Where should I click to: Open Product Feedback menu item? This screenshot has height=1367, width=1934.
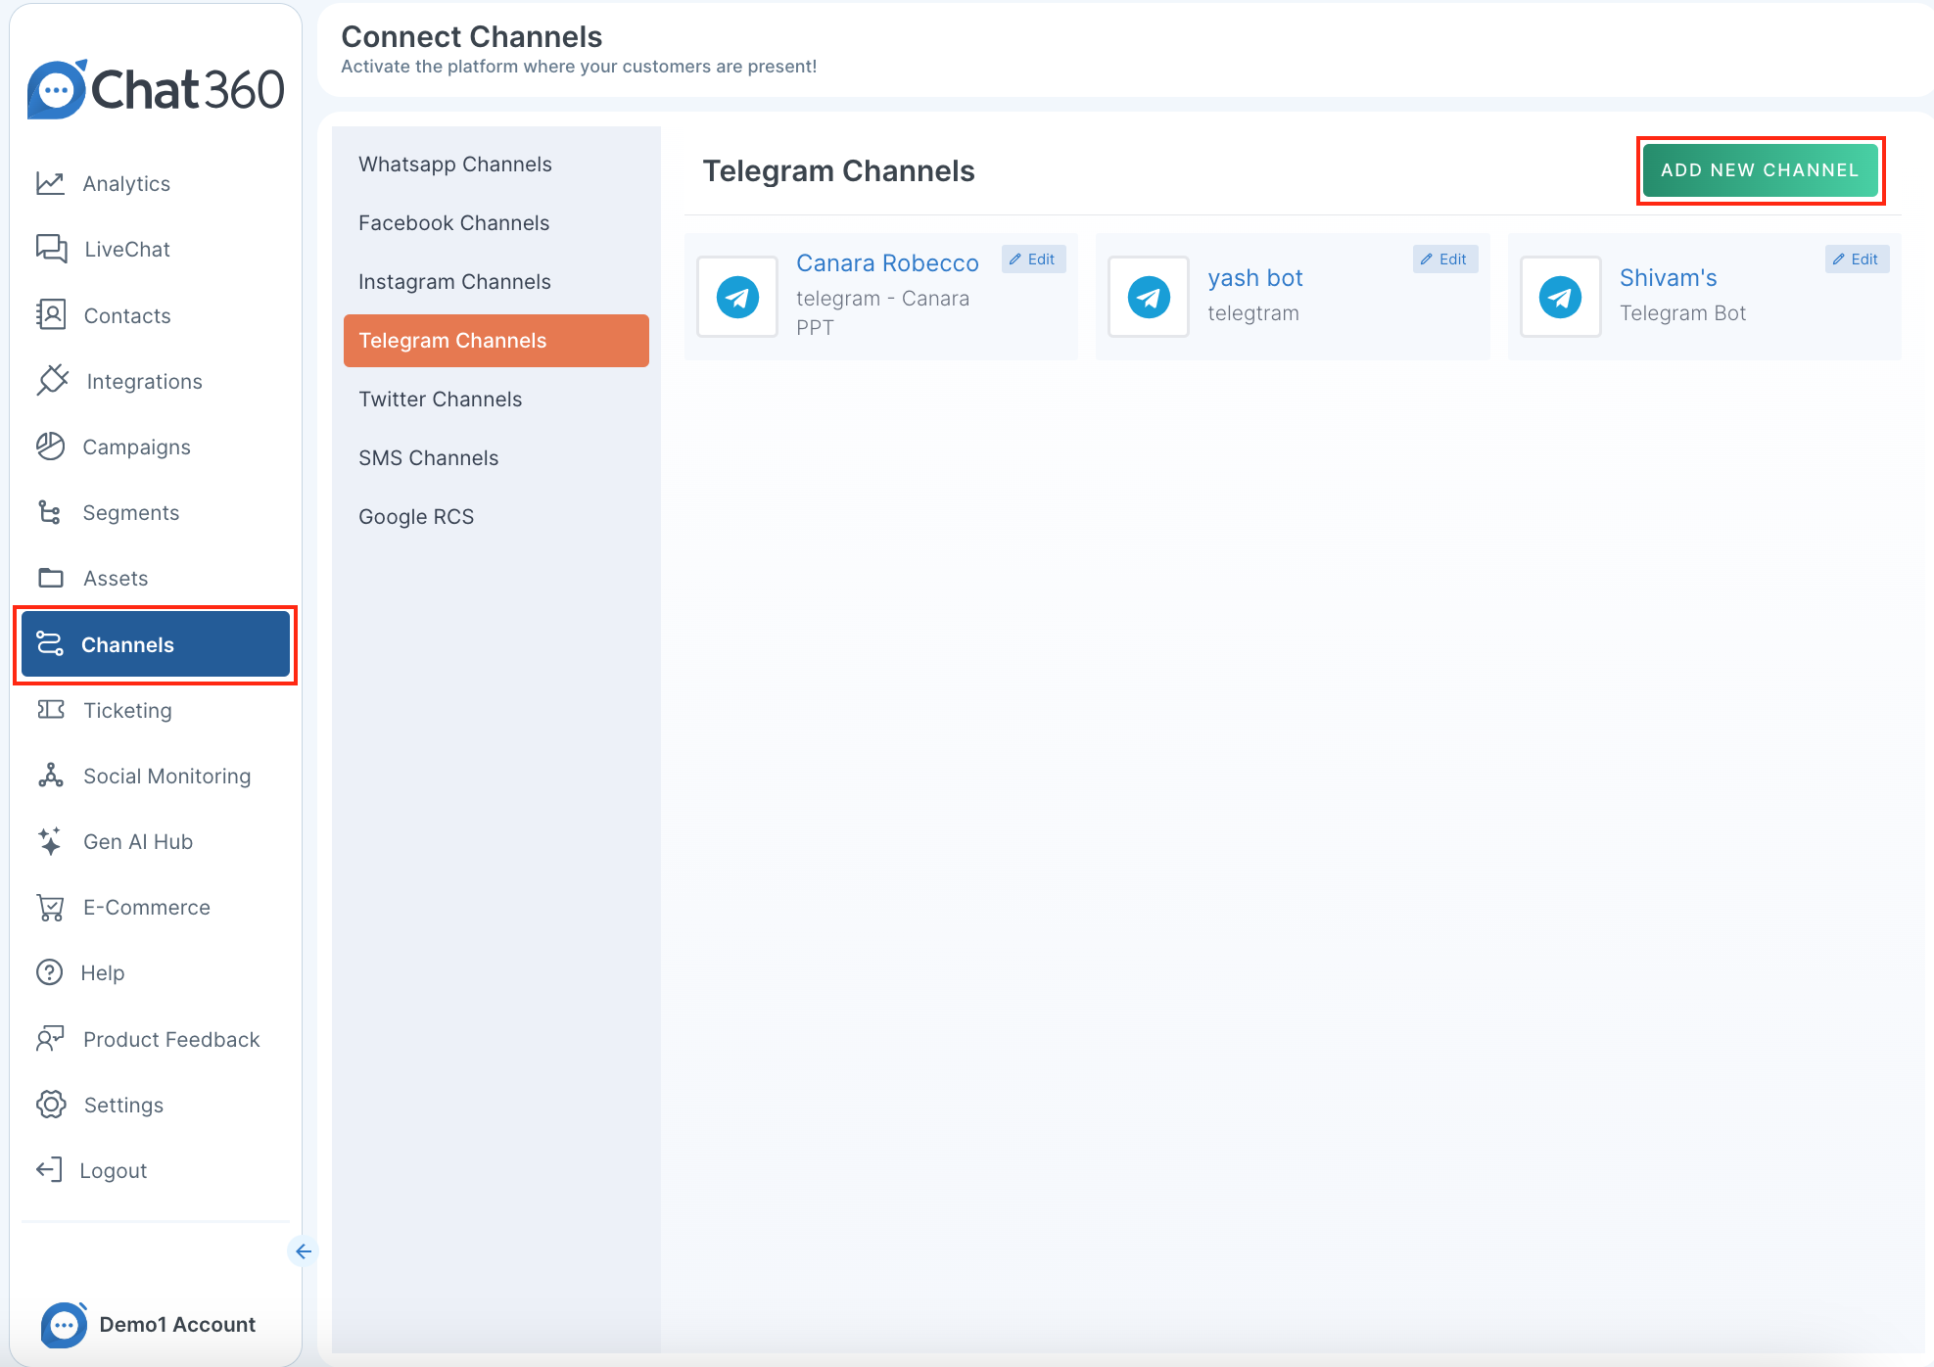[156, 1039]
